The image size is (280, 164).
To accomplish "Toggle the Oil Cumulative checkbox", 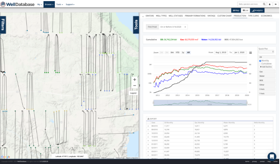I will pos(260,64).
